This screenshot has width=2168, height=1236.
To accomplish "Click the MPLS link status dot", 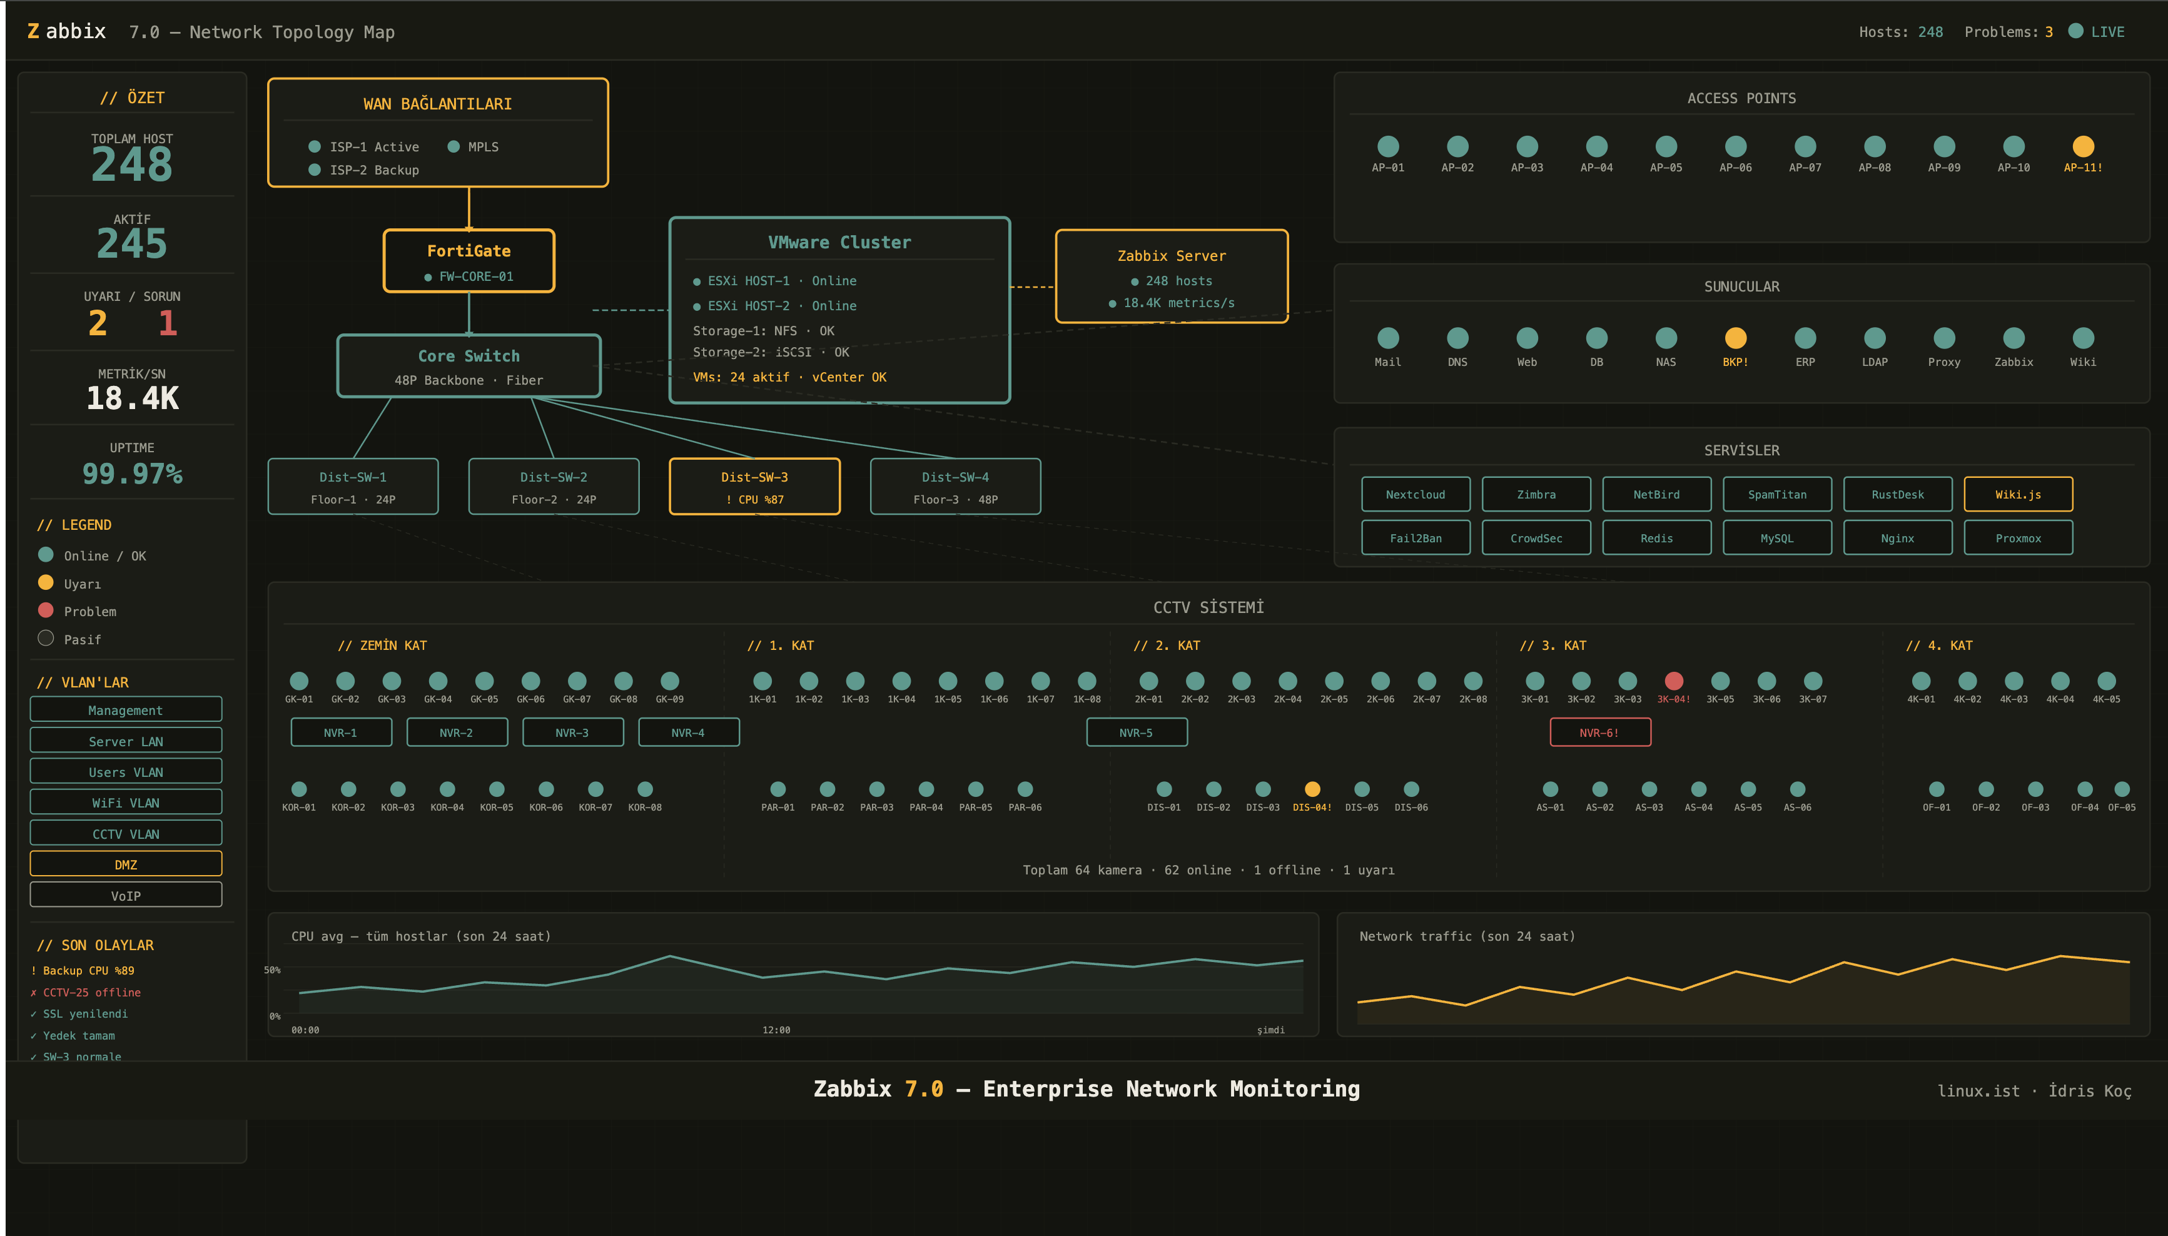I will coord(453,147).
